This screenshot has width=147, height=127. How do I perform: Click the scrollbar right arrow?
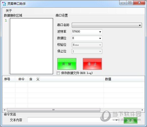142,110
